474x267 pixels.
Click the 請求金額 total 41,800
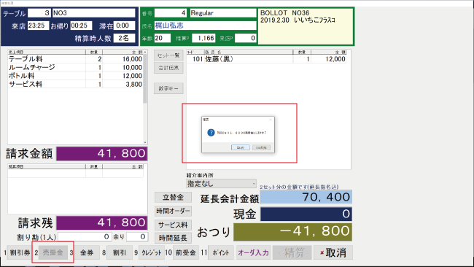coord(102,154)
